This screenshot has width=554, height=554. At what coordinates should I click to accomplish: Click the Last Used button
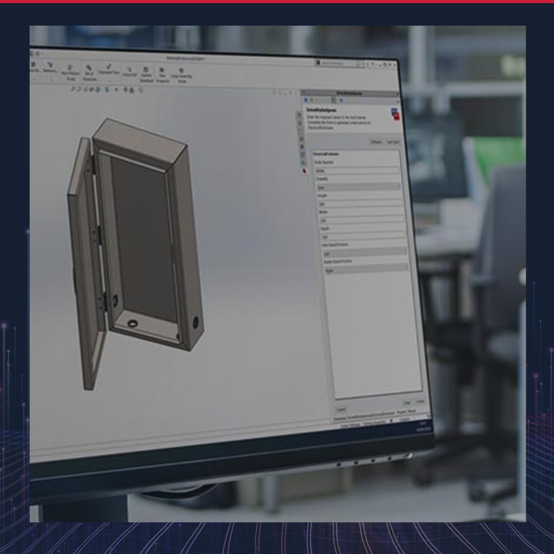pyautogui.click(x=393, y=143)
